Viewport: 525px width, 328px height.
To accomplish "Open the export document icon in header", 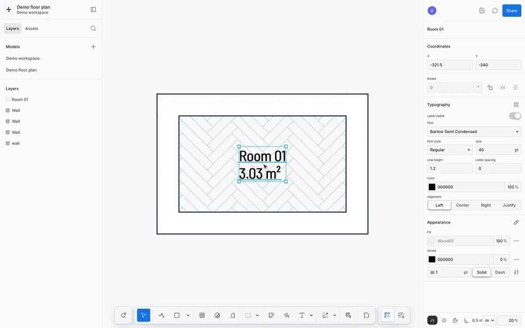I will pos(482,11).
